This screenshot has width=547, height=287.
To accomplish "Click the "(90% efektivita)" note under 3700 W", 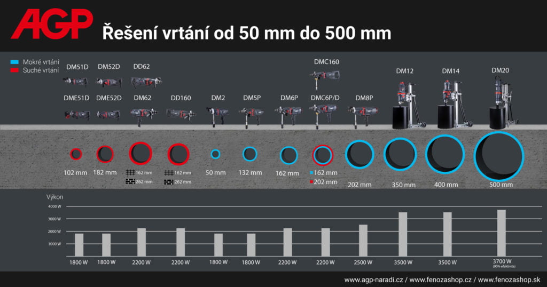I will click(504, 266).
